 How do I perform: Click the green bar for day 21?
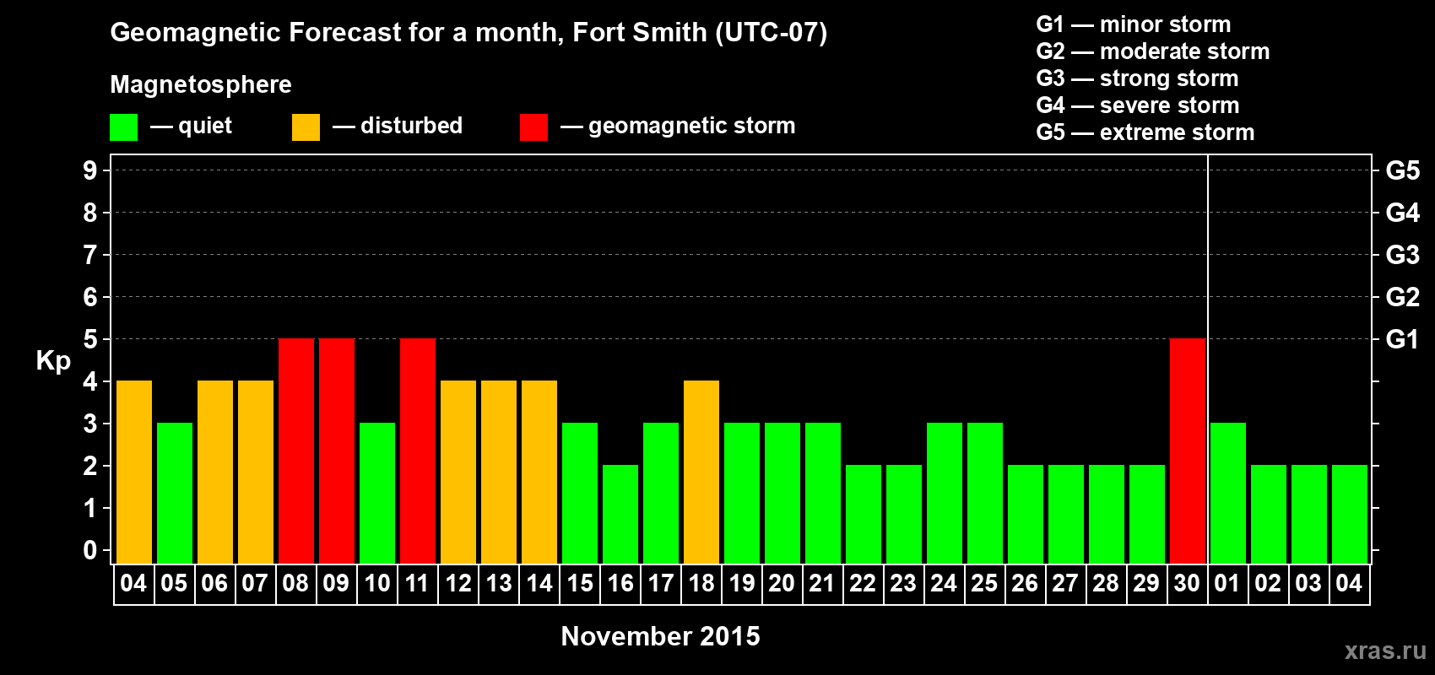[823, 493]
